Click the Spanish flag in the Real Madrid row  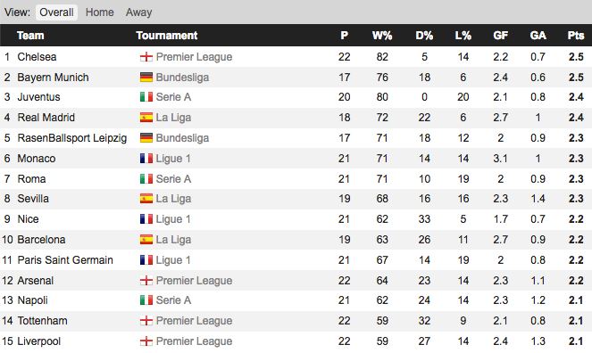(146, 117)
